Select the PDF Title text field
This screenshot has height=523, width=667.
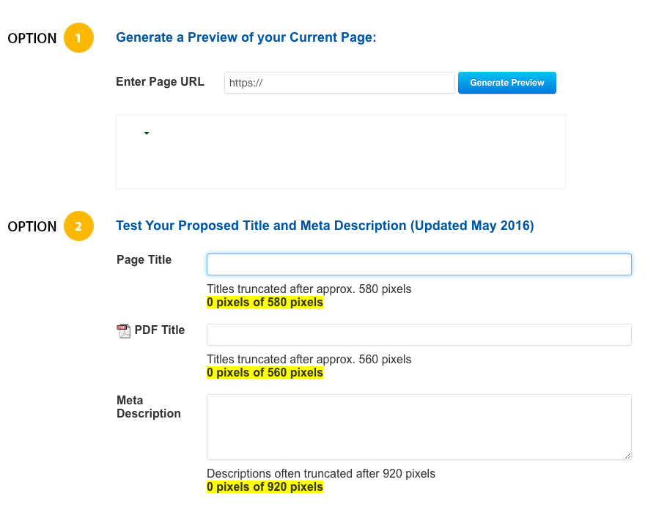point(419,335)
